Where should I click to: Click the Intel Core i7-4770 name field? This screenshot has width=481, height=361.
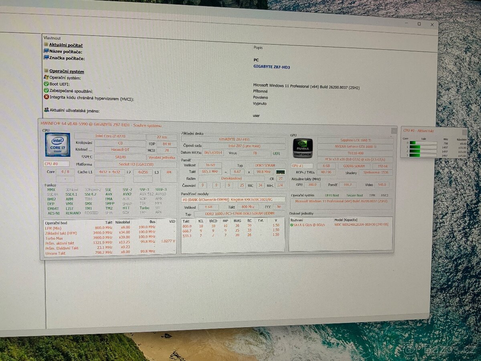(x=109, y=136)
